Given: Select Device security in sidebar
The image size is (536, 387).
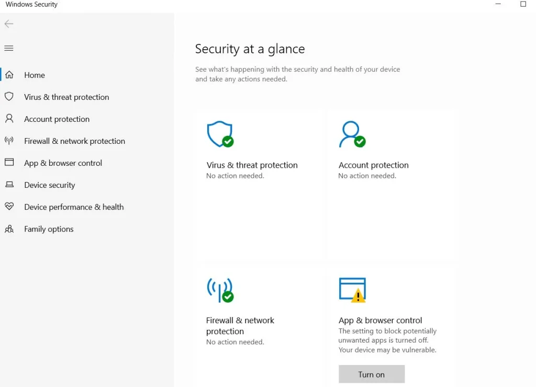Looking at the screenshot, I should (x=87, y=185).
